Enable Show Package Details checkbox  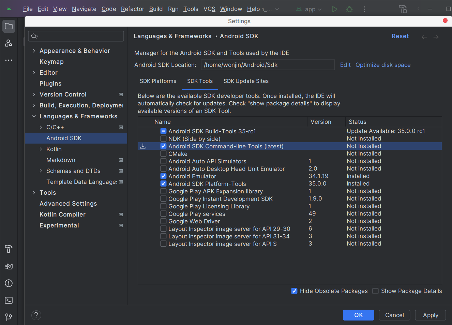pos(376,291)
